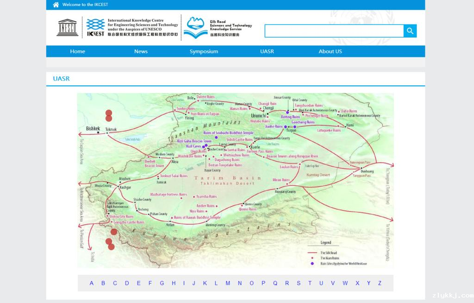Click the purple Kizil Caves marker
The image size is (474, 303).
[204, 146]
